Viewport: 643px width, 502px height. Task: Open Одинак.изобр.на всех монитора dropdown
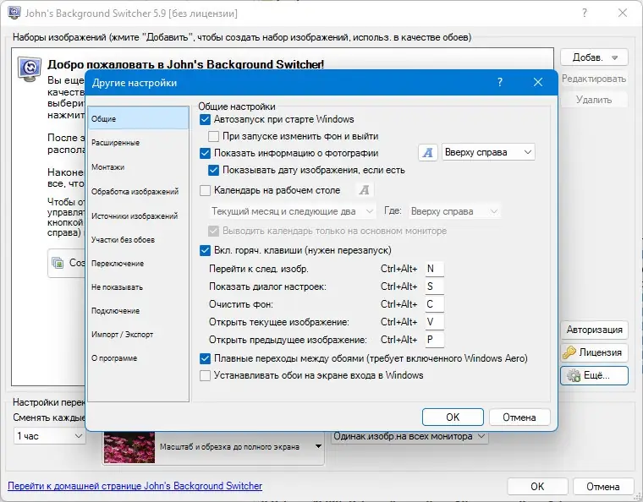click(409, 436)
